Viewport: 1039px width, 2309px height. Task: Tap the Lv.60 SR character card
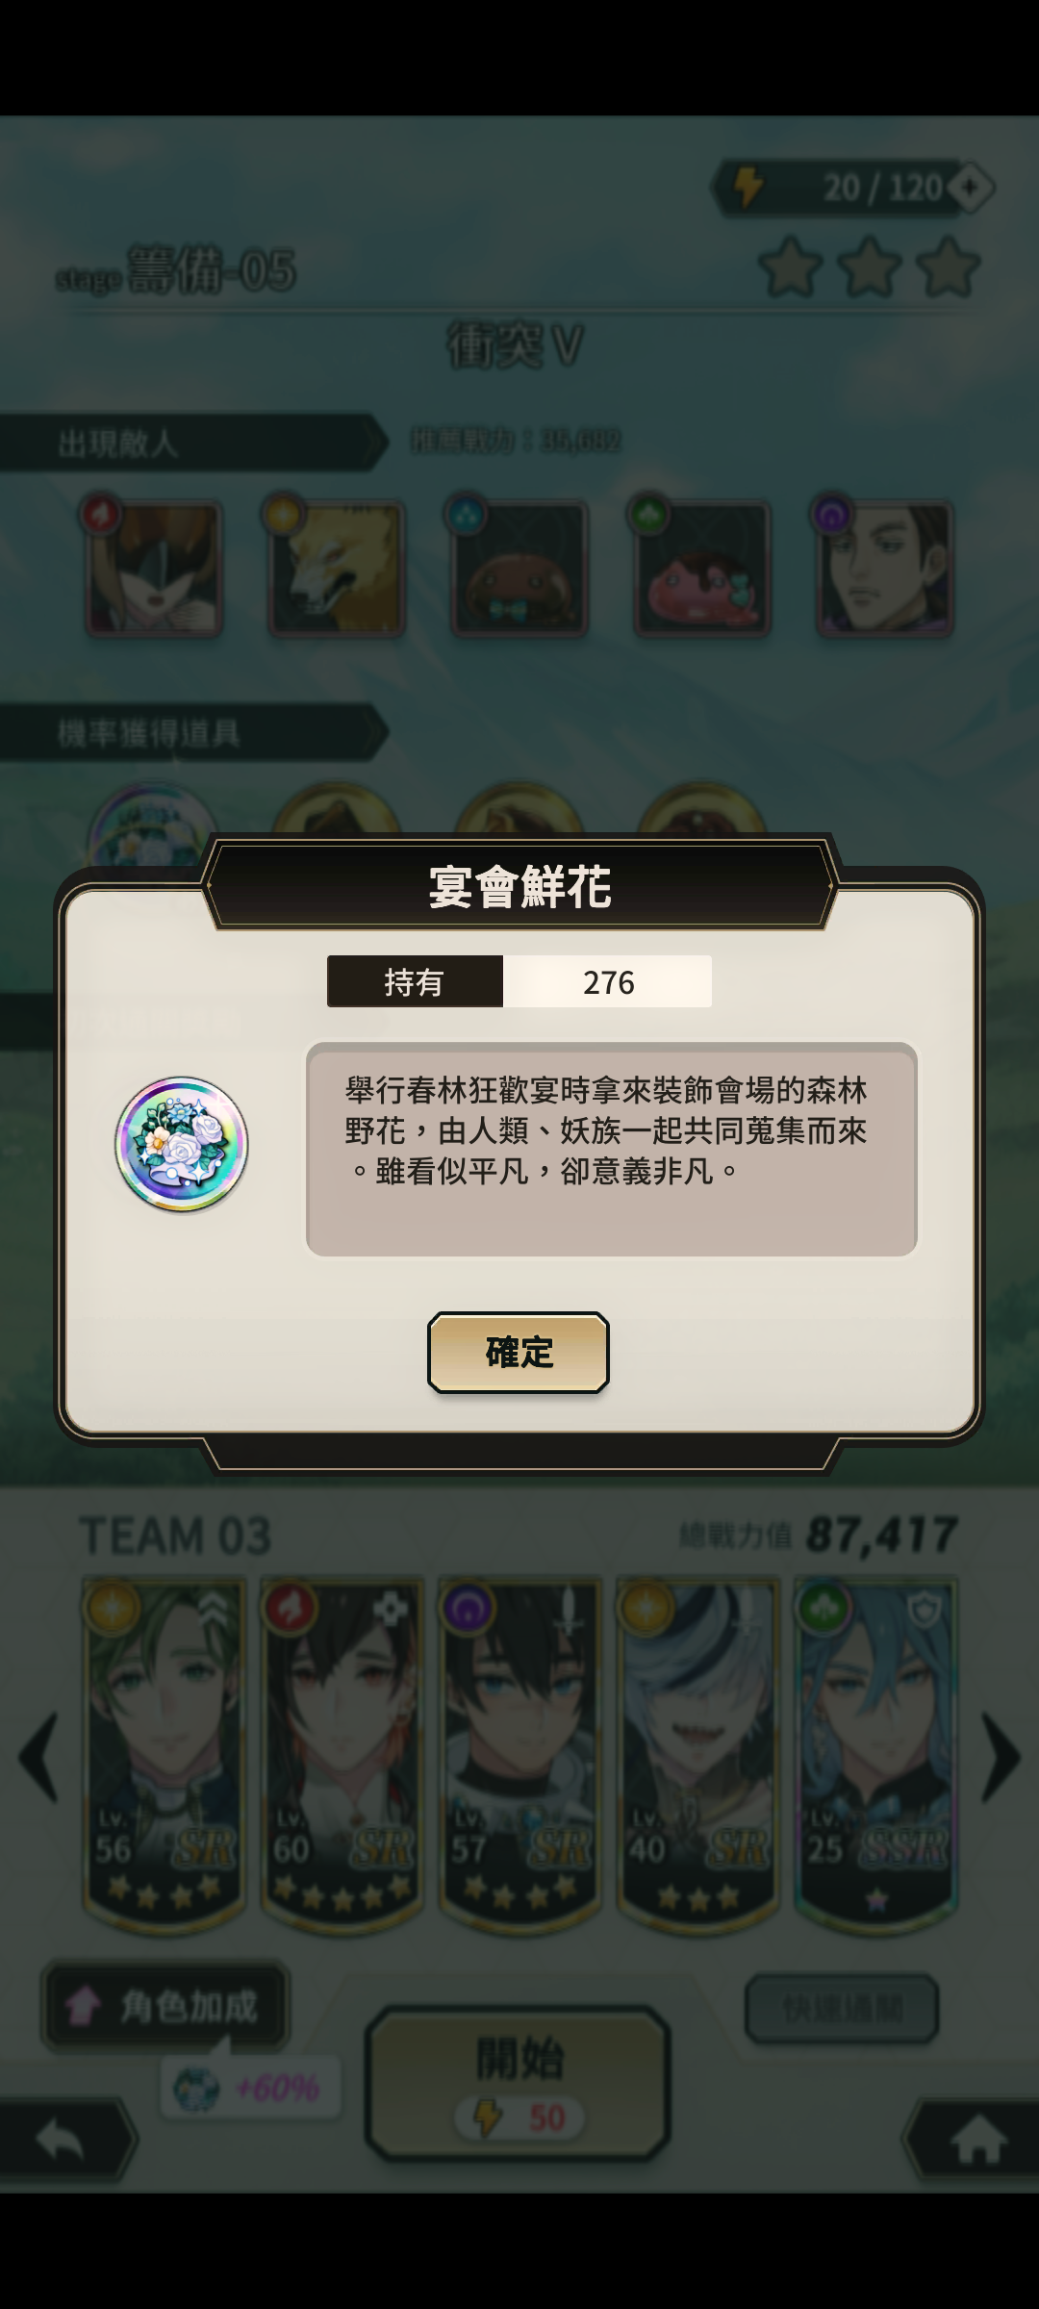pyautogui.click(x=342, y=1753)
